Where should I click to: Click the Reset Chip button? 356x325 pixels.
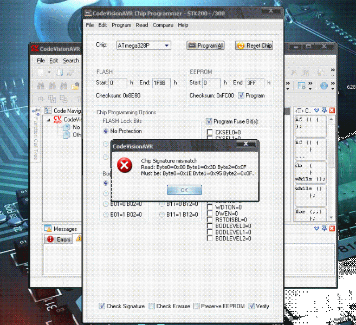[254, 45]
